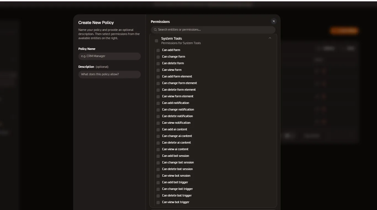Enable the Can add form checkbox
This screenshot has height=210, width=377.
coord(158,50)
